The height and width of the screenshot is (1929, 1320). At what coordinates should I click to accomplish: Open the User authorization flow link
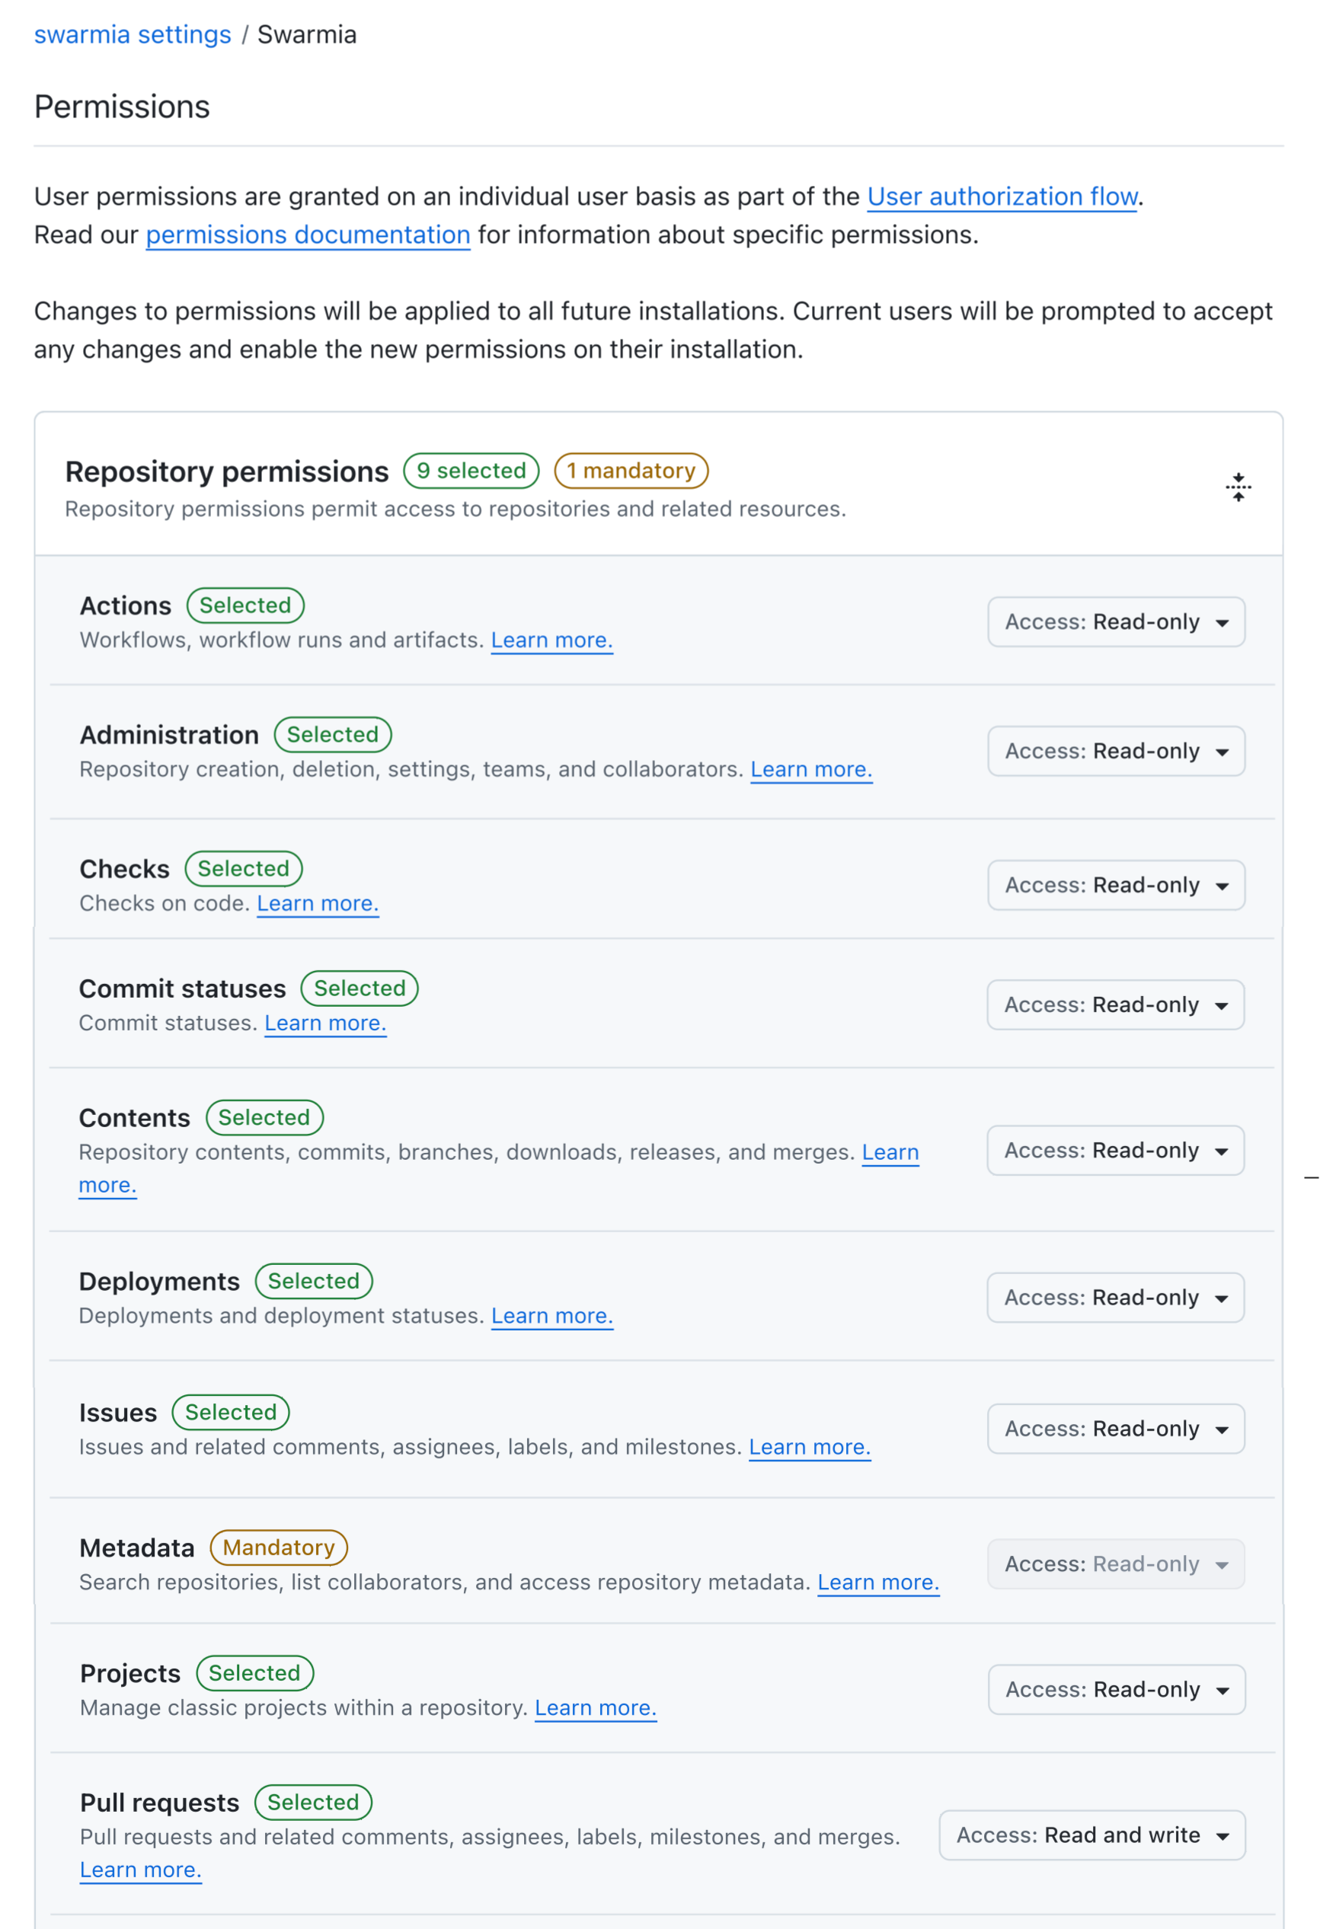(1002, 196)
